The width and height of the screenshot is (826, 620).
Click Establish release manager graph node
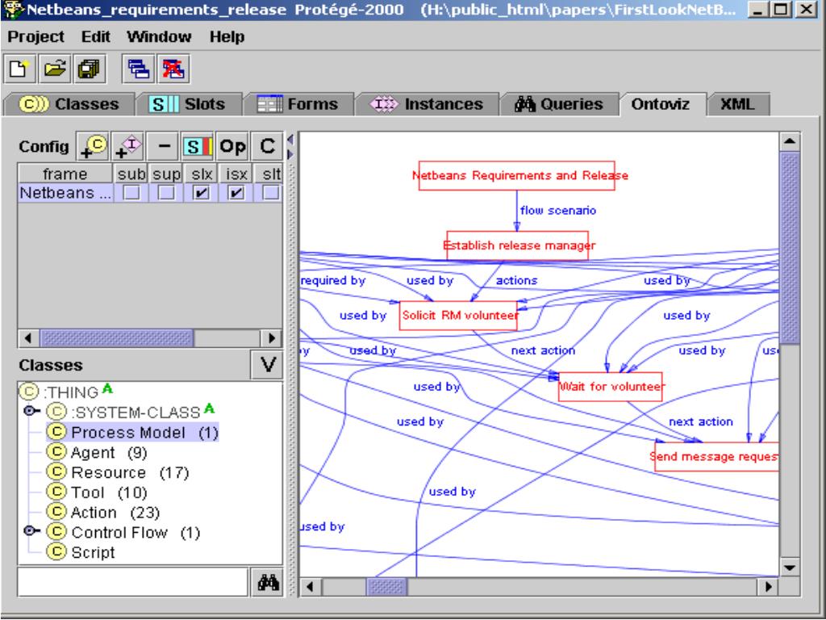point(517,245)
